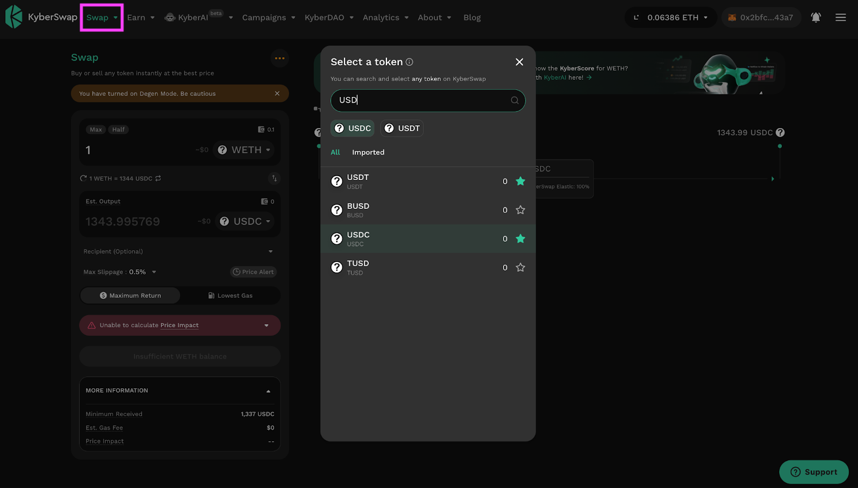Screen dimensions: 858x488
Task: Dismiss the Degen Mode warning
Action: tap(277, 94)
